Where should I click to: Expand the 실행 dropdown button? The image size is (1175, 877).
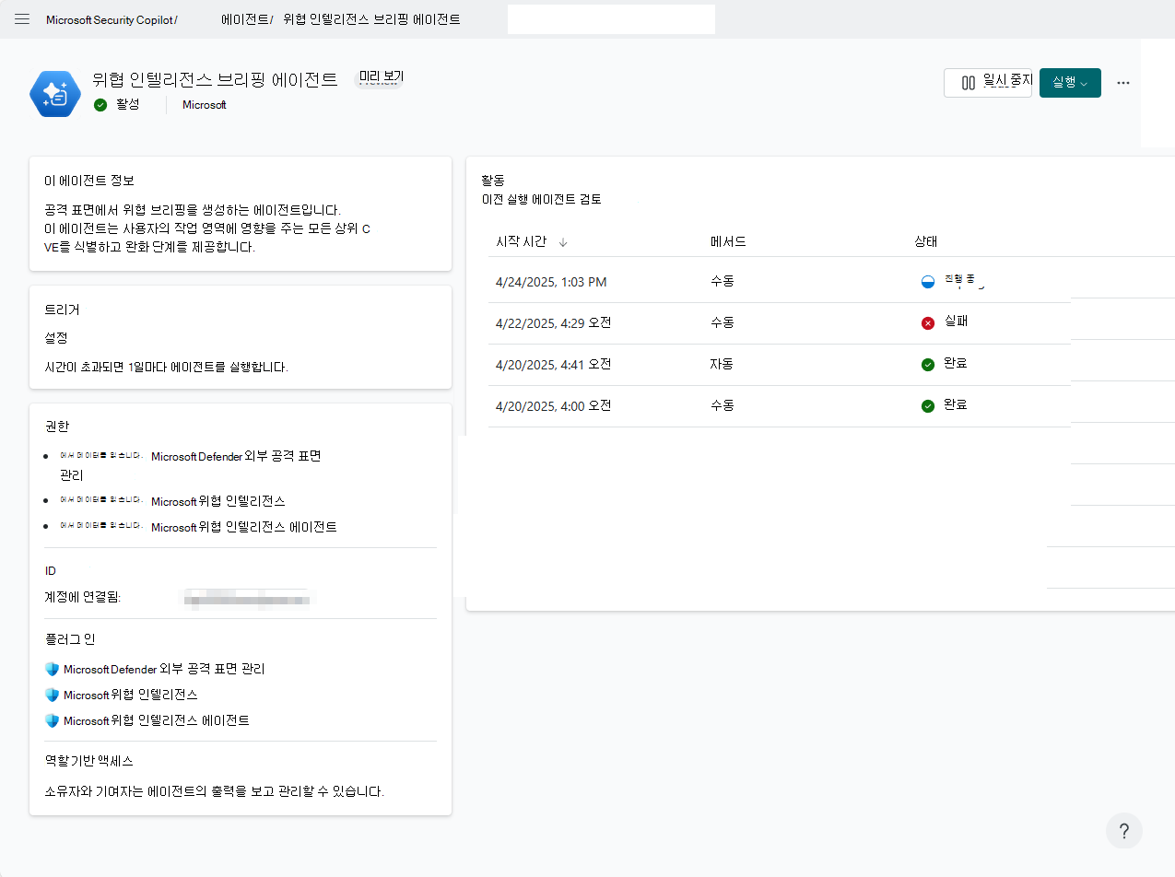pos(1070,83)
